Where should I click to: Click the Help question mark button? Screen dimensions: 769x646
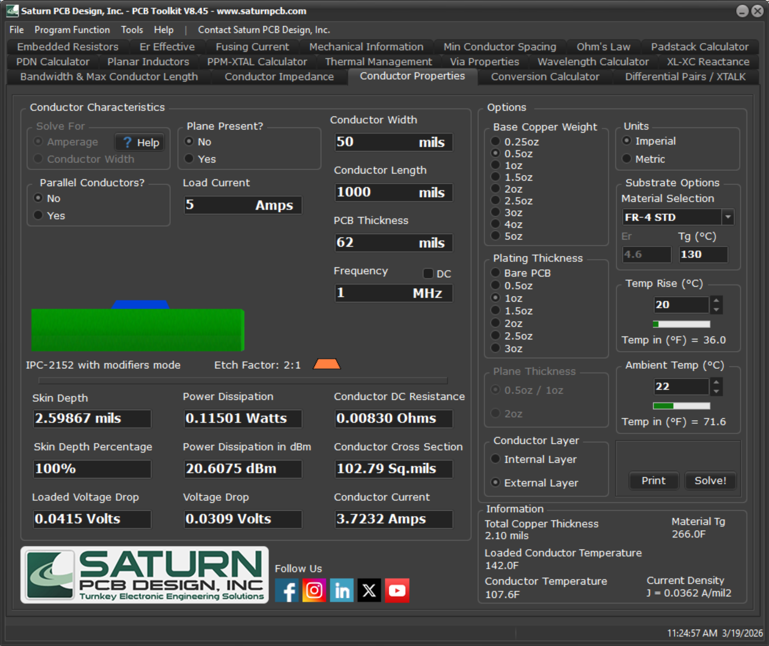(x=139, y=143)
